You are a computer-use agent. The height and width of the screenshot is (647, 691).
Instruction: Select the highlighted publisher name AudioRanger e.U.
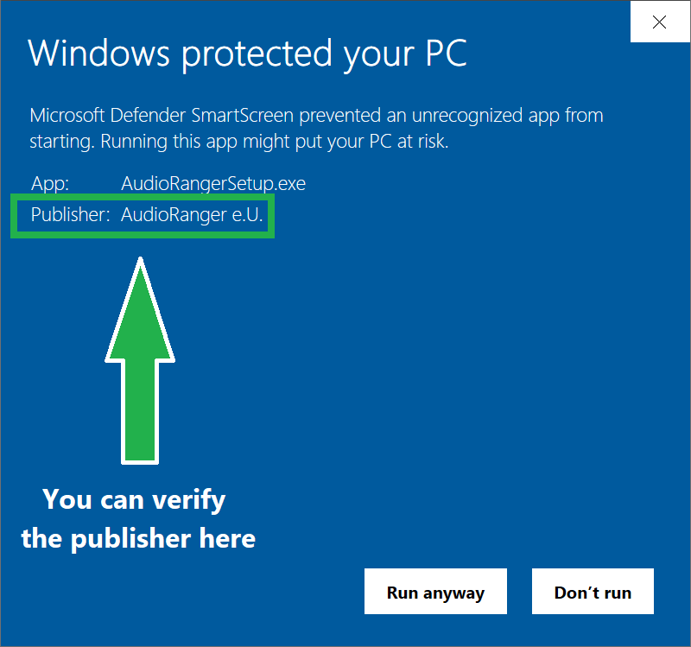pos(192,215)
